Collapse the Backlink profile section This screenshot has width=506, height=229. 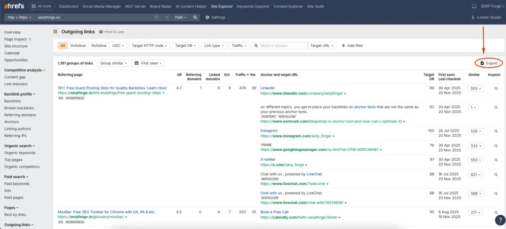20,94
